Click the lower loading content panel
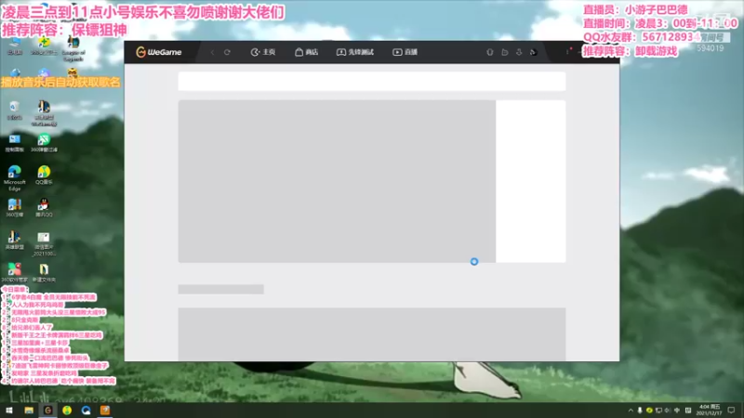Image resolution: width=744 pixels, height=418 pixels. coord(371,334)
